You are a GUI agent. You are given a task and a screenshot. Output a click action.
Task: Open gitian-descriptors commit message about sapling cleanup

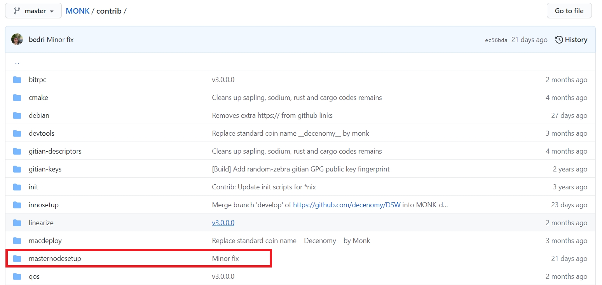297,151
